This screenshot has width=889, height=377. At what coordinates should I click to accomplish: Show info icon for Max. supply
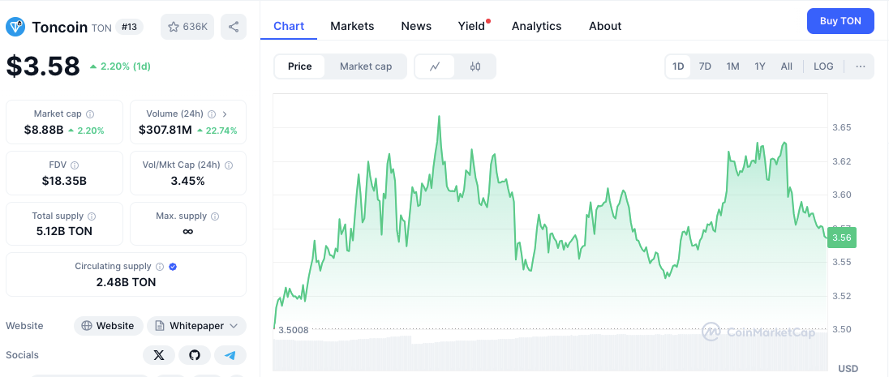[x=216, y=216]
